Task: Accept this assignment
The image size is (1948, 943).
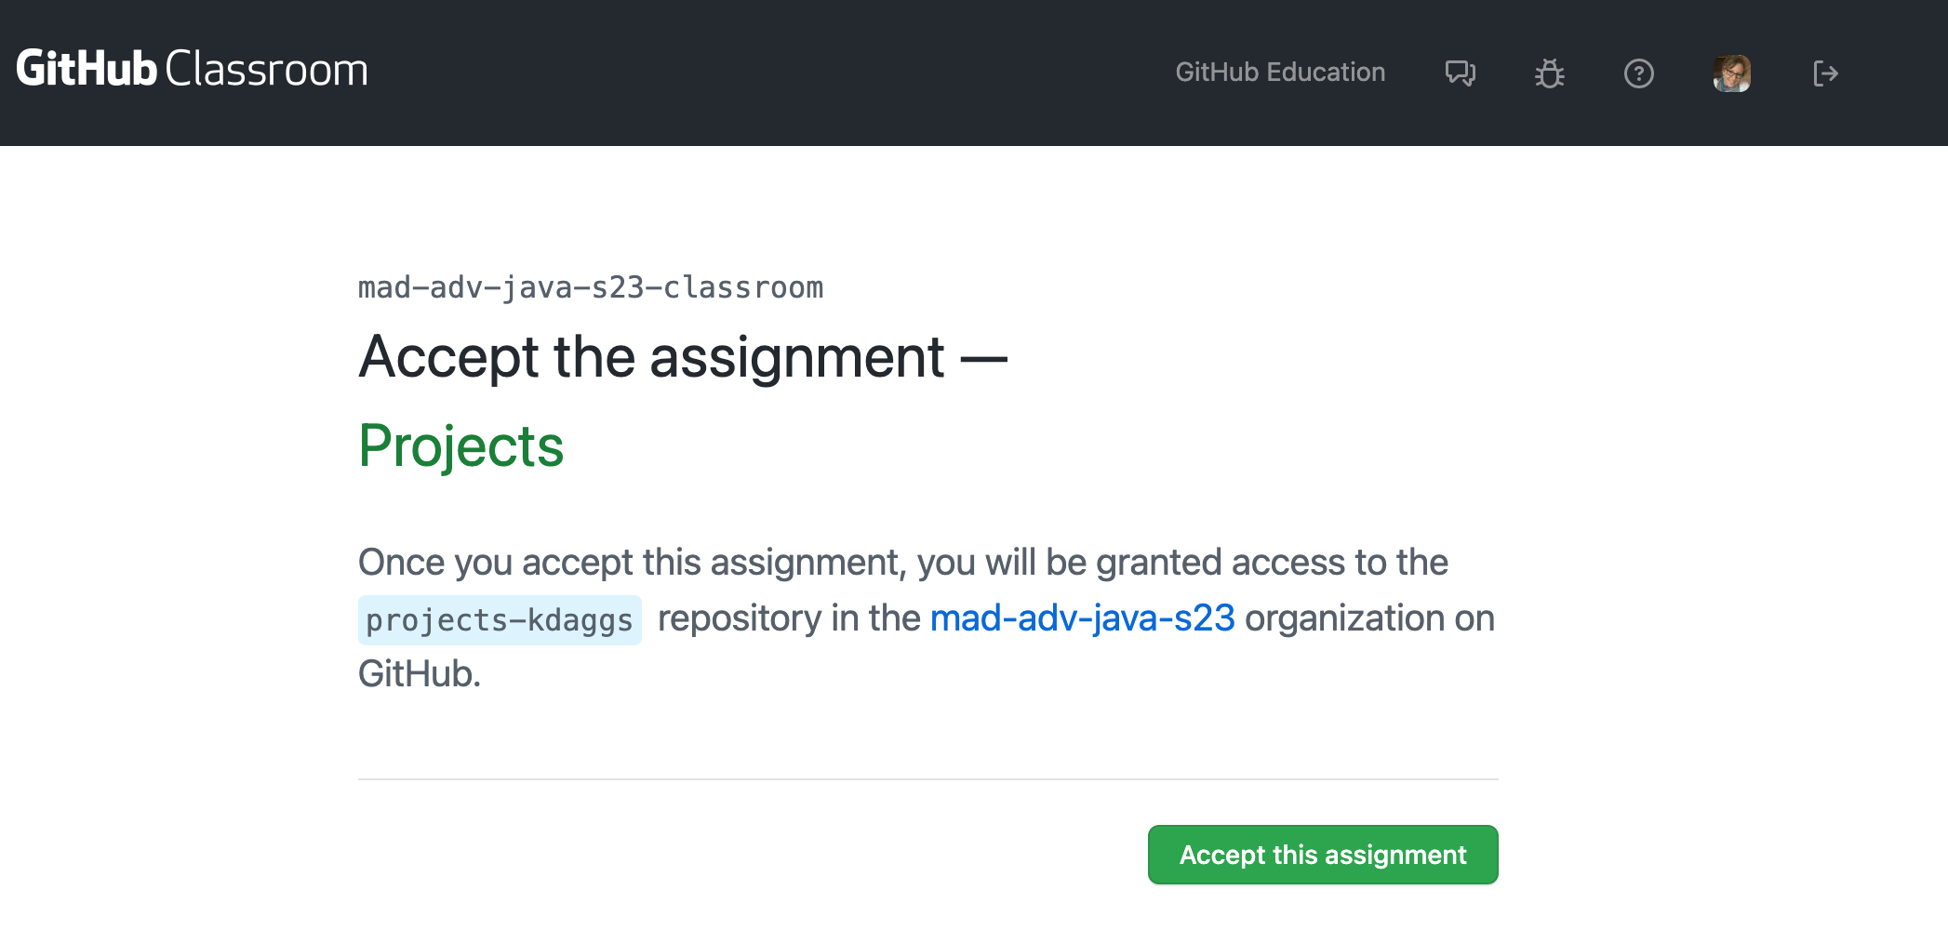Action: (x=1323, y=855)
